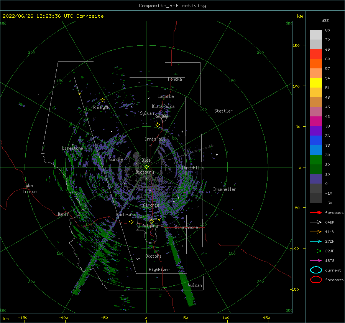345x323 pixels.
Task: Click the RedDeer city label
Action: click(163, 116)
